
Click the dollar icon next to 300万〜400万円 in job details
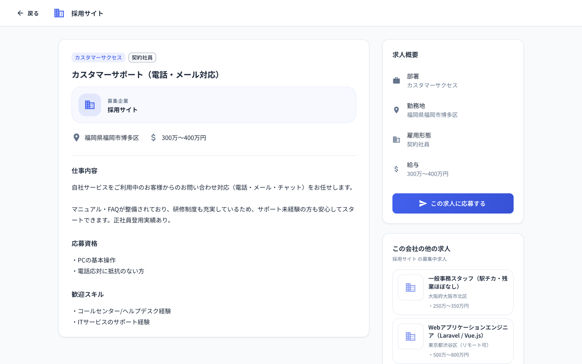click(x=153, y=138)
